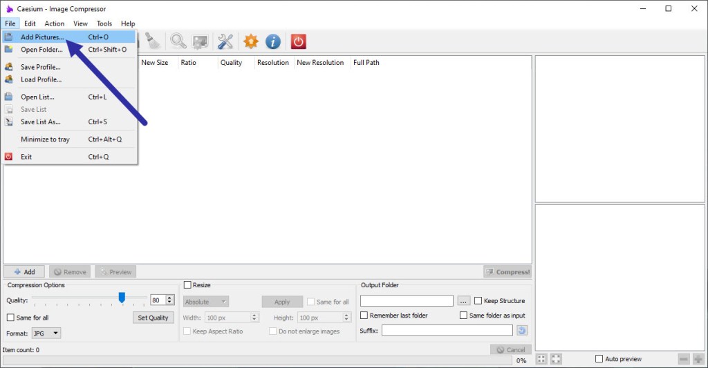Select Minimize to tray menu entry

68,139
